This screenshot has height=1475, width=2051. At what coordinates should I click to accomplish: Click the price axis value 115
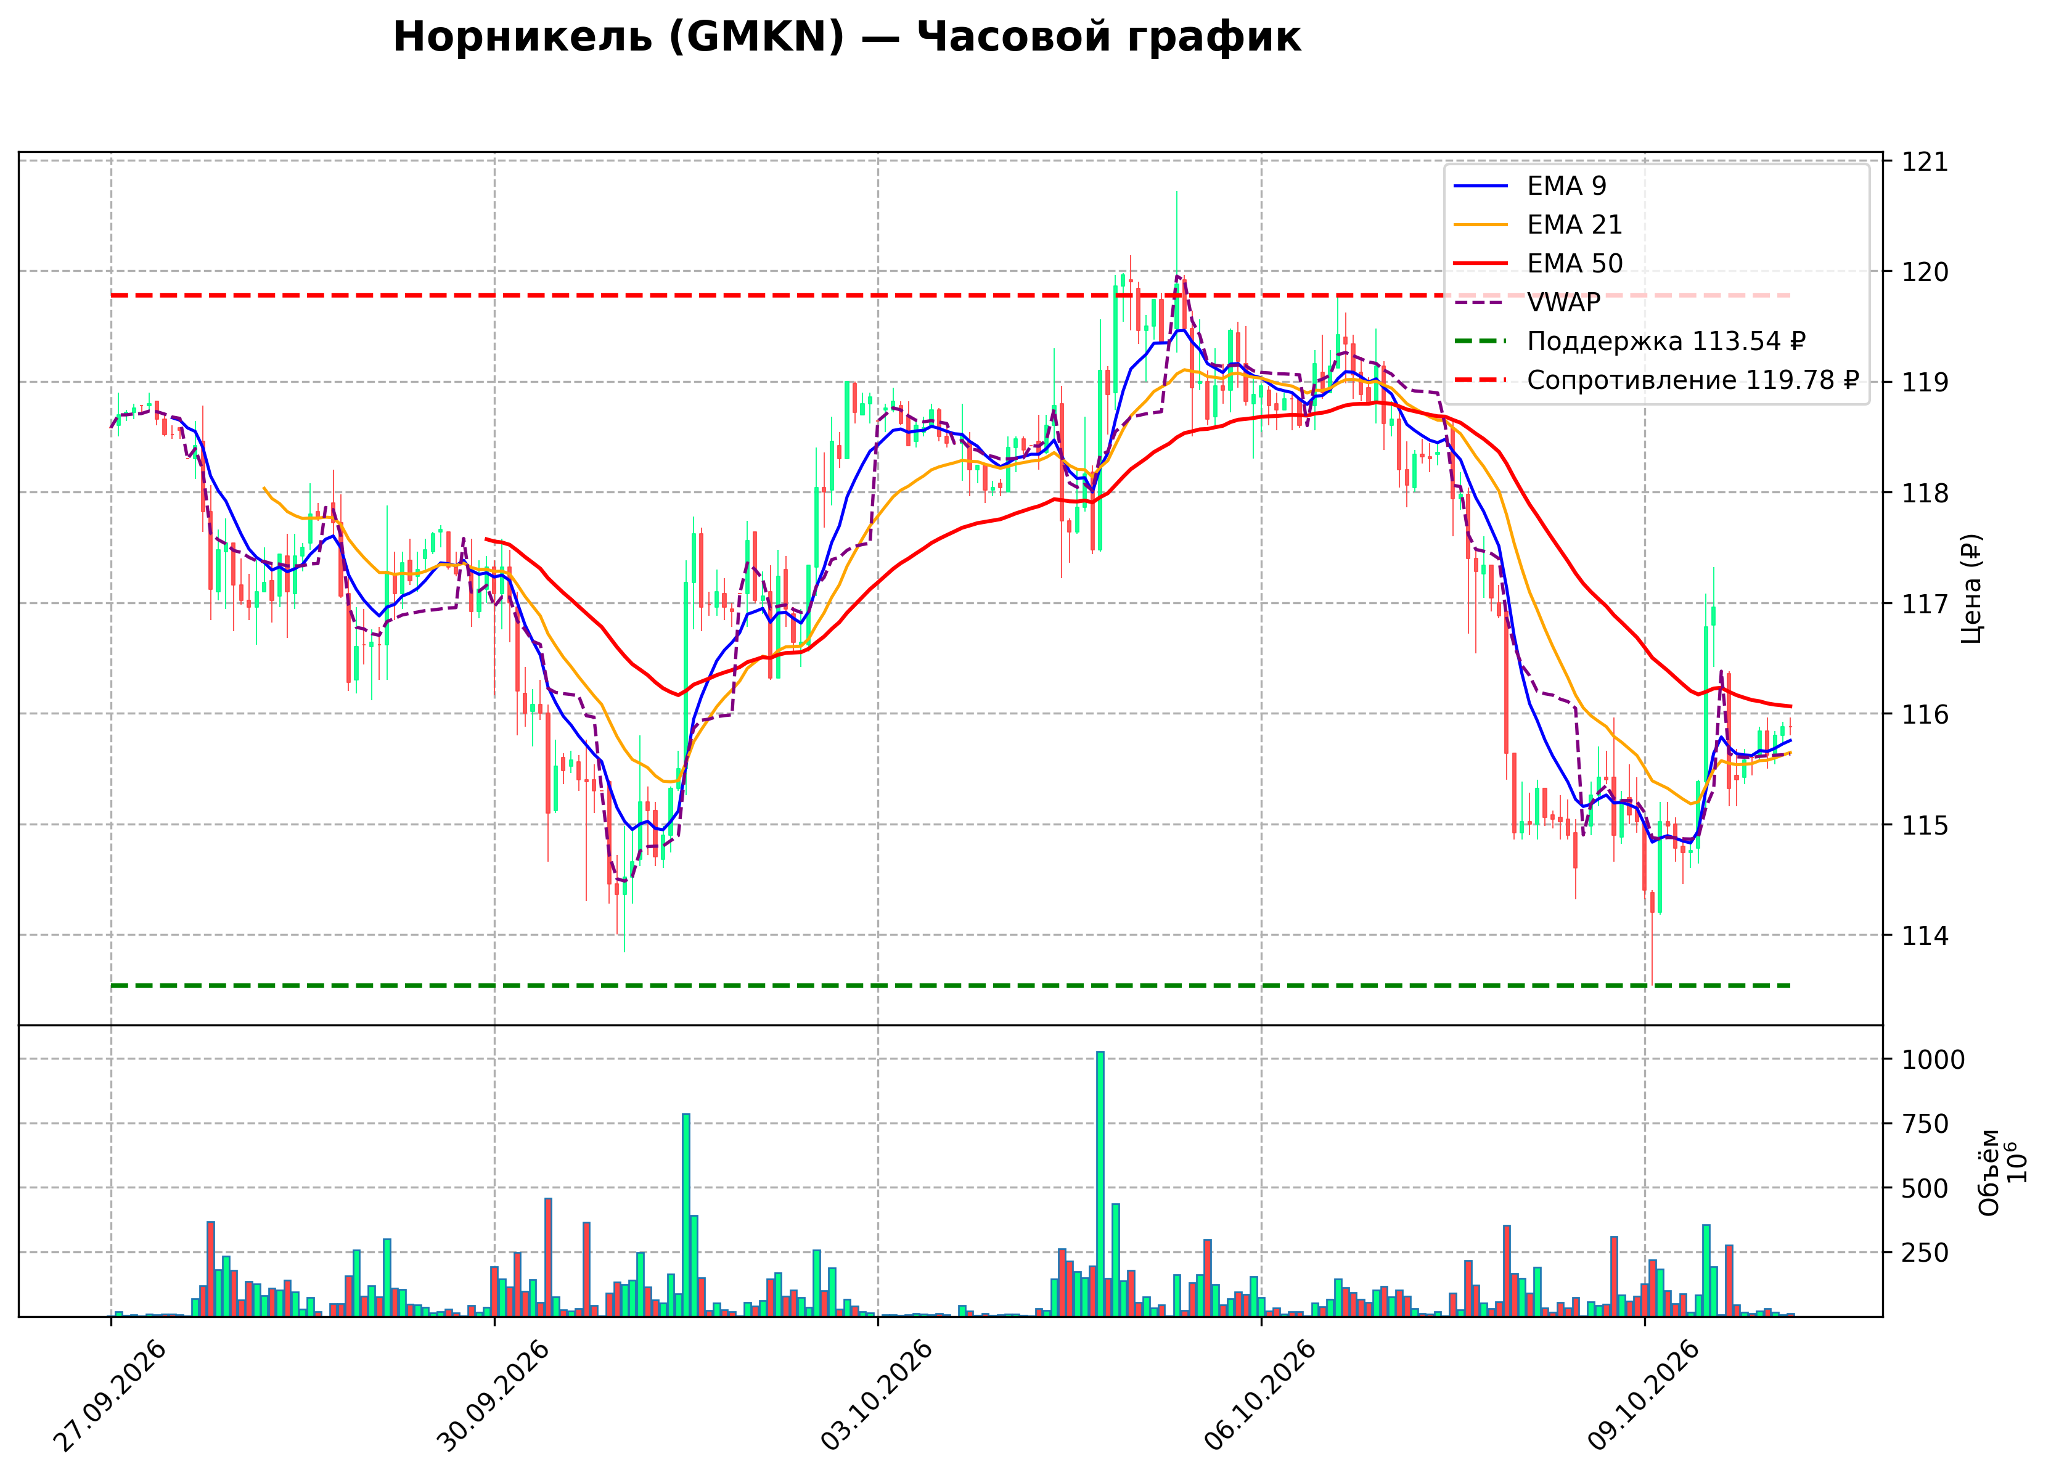coord(1925,826)
